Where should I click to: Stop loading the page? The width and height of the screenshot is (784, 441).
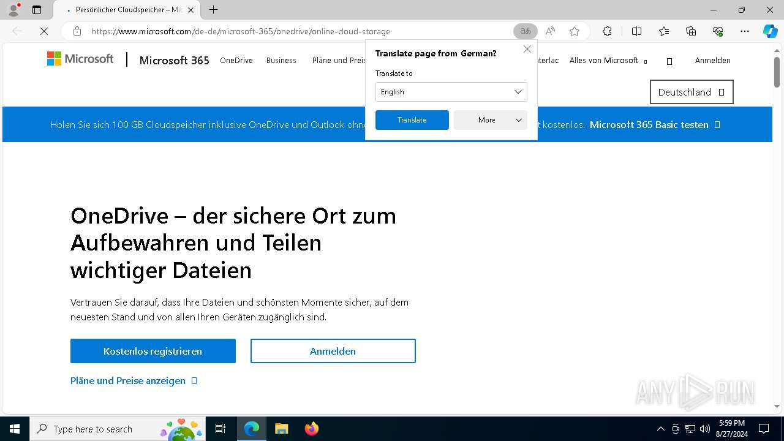44,31
